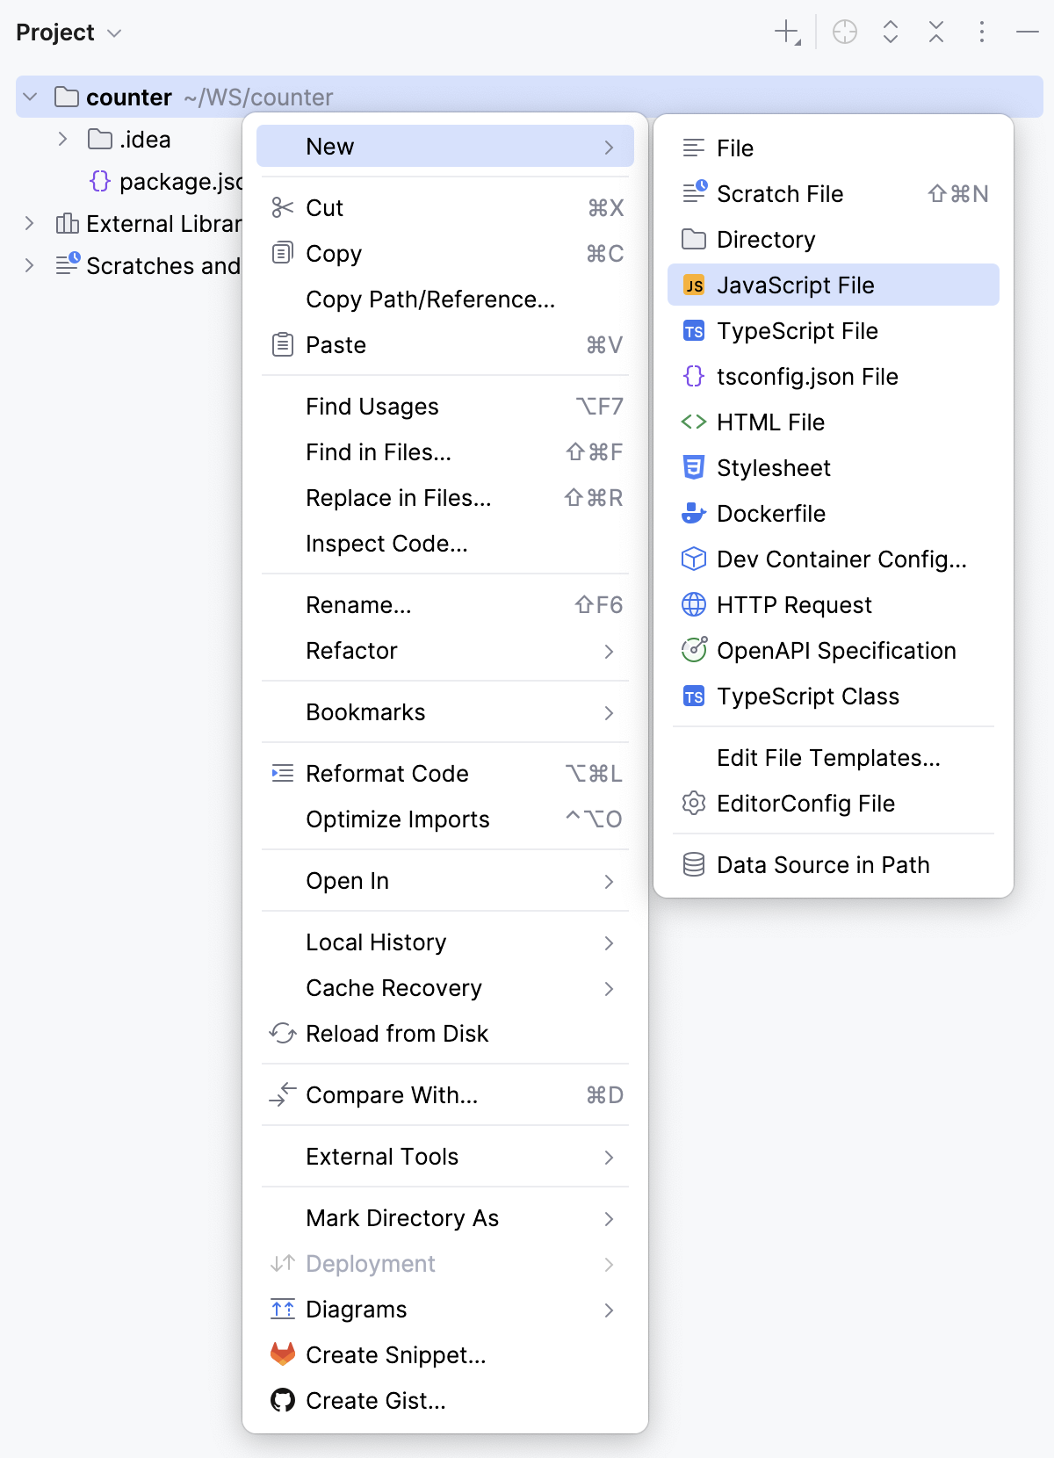Select Optimize Imports
This screenshot has height=1458, width=1054.
[x=445, y=819]
